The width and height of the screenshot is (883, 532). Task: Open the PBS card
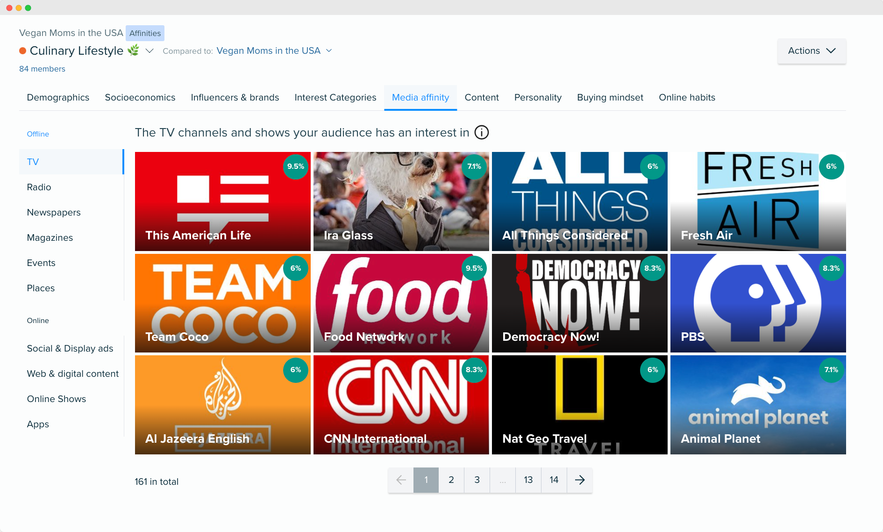tap(758, 303)
